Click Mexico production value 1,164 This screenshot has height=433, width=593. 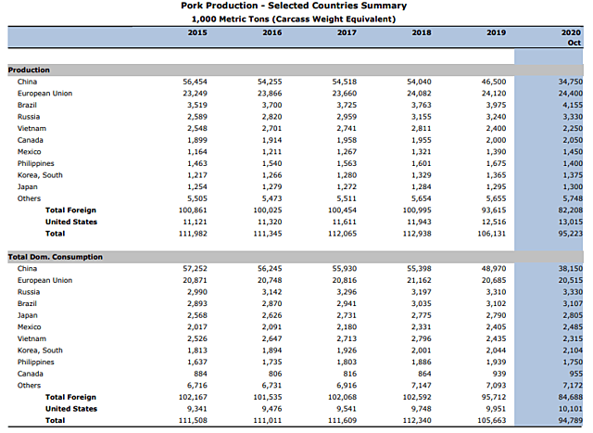pos(197,152)
